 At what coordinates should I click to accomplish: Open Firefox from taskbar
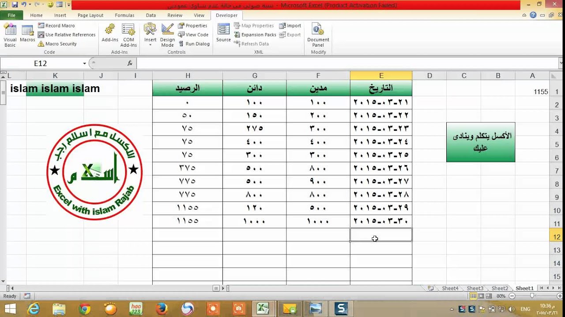click(x=162, y=309)
